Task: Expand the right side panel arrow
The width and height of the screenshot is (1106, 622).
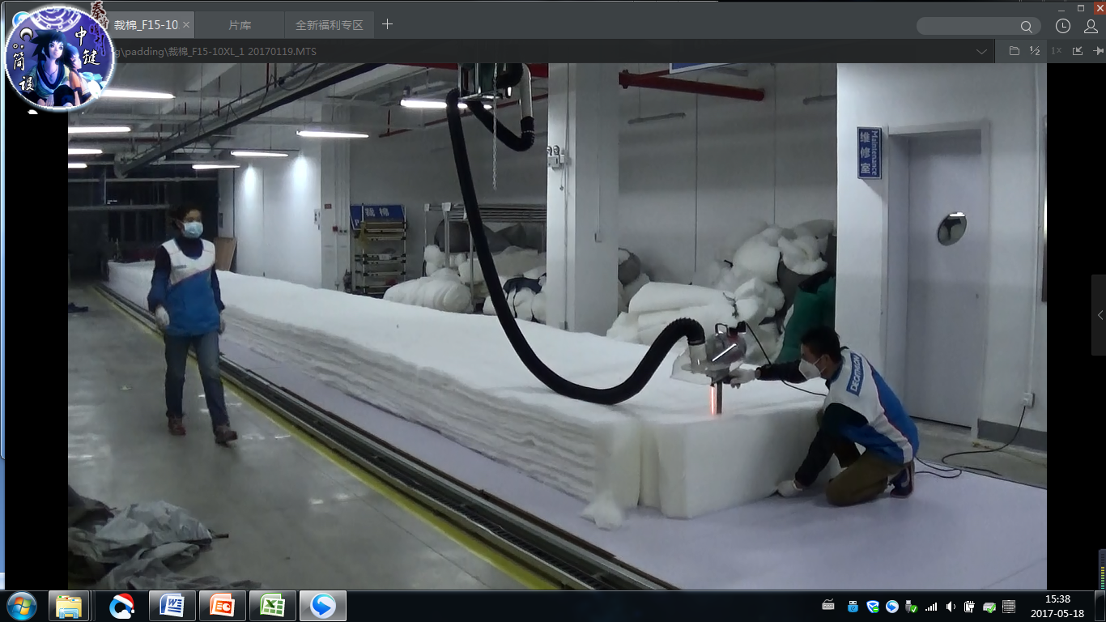Action: pyautogui.click(x=1100, y=315)
